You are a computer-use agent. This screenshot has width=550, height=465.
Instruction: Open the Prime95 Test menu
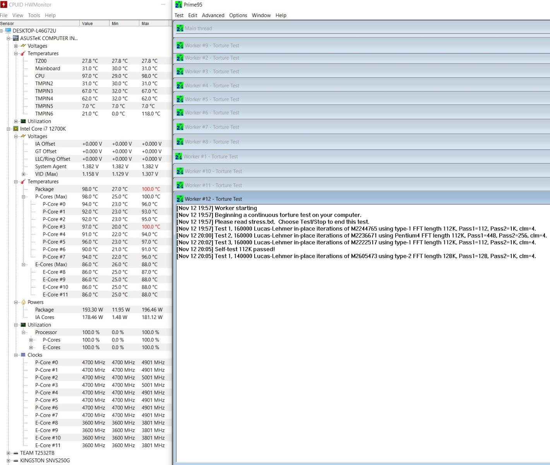(x=179, y=15)
